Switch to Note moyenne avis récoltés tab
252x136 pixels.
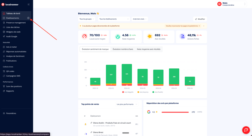149,49
